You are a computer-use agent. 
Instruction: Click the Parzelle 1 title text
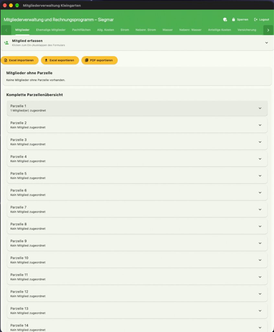point(18,106)
